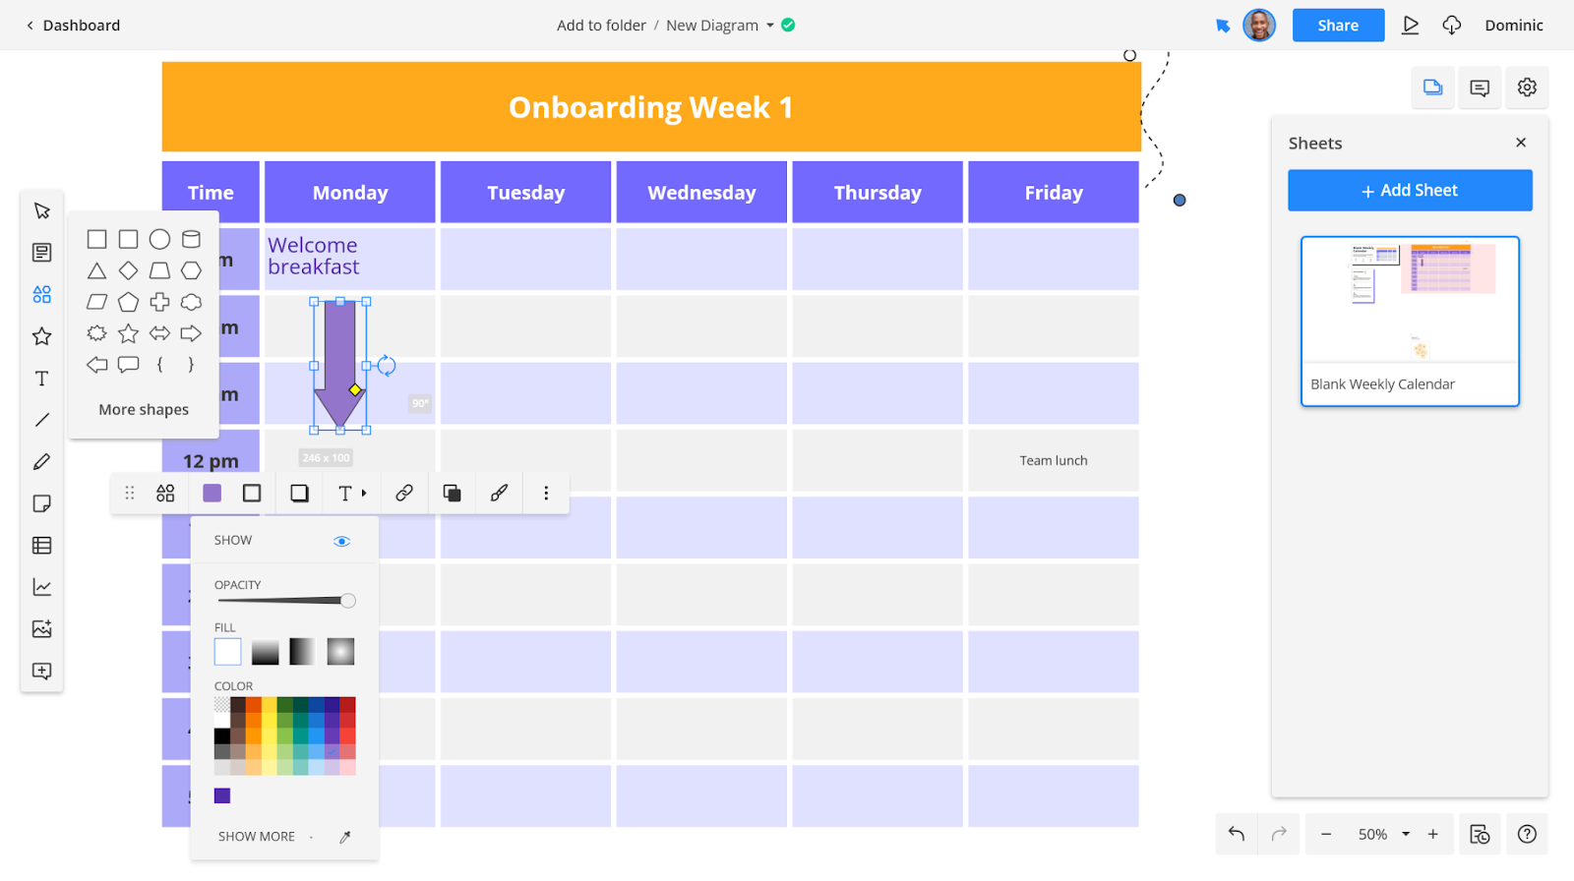Choose the recent purple color swatch
The width and height of the screenshot is (1574, 881).
222,795
